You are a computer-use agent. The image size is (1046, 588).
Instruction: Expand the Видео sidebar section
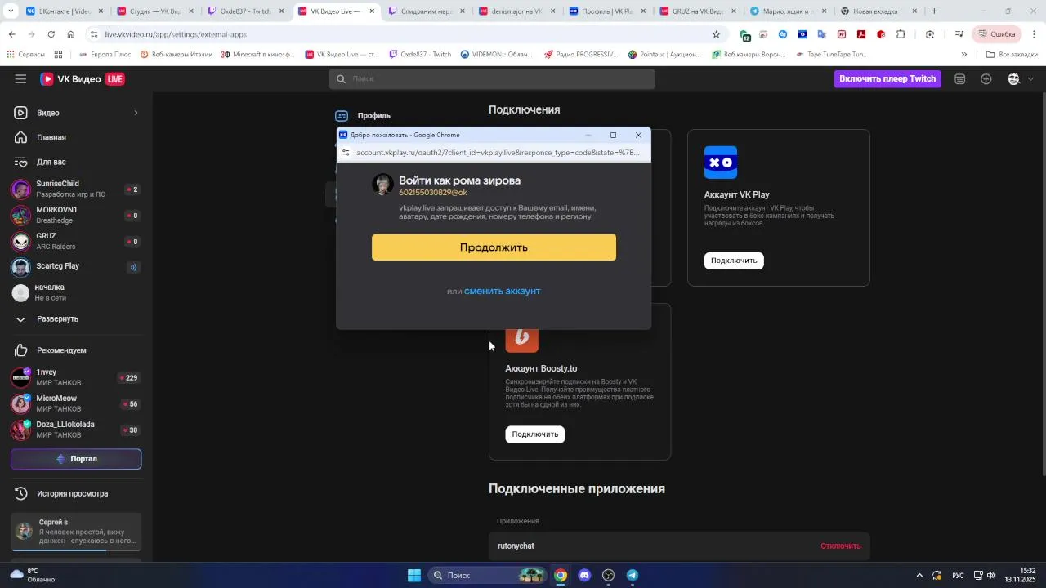pyautogui.click(x=76, y=113)
